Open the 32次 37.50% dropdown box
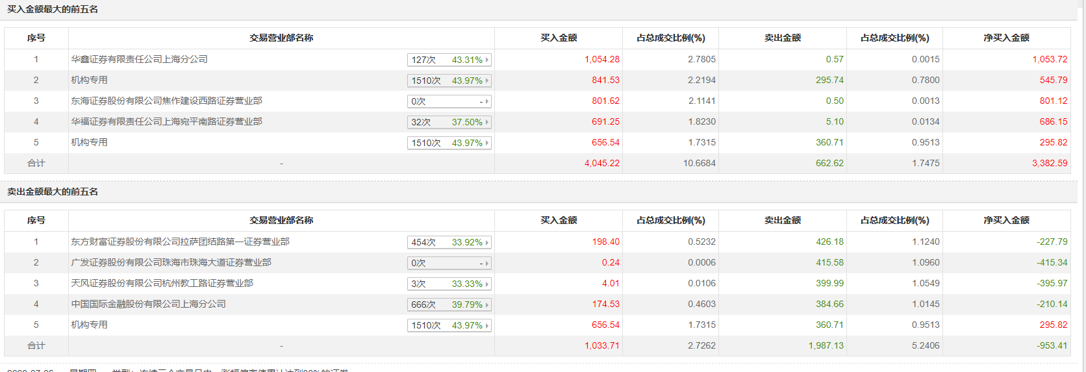The height and width of the screenshot is (372, 1086). coord(449,122)
